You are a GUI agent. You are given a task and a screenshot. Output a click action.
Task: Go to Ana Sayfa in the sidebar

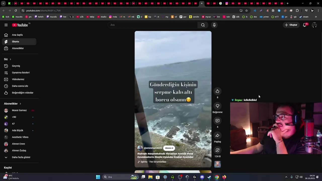19,35
